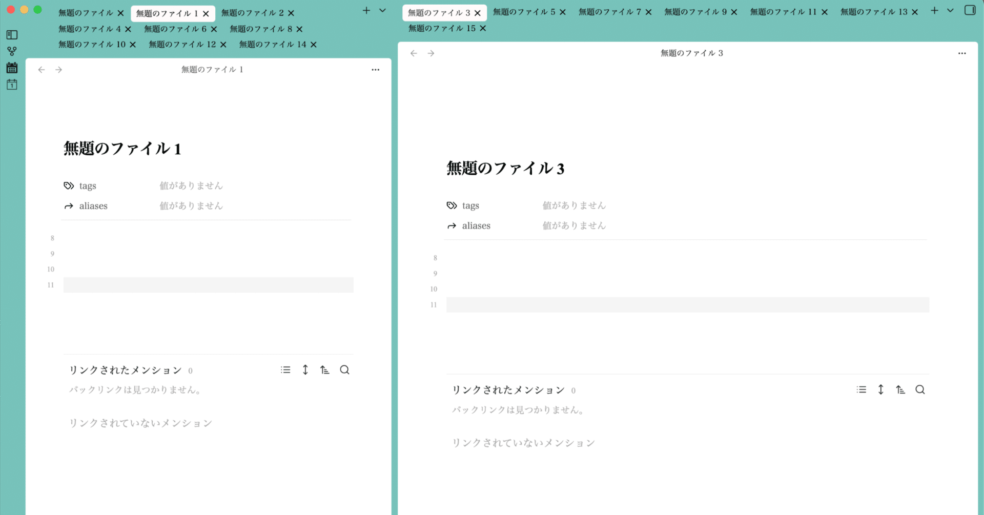Toggle the left sidebar panel
The width and height of the screenshot is (984, 515).
click(11, 35)
